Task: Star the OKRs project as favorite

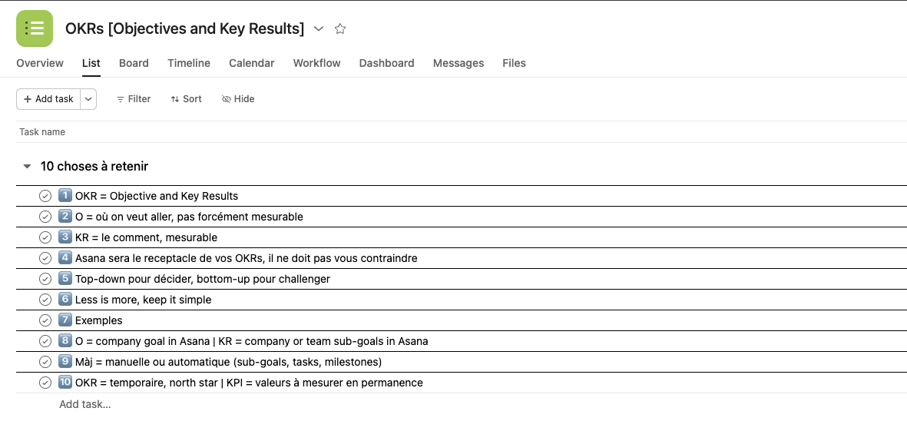Action: 340,29
